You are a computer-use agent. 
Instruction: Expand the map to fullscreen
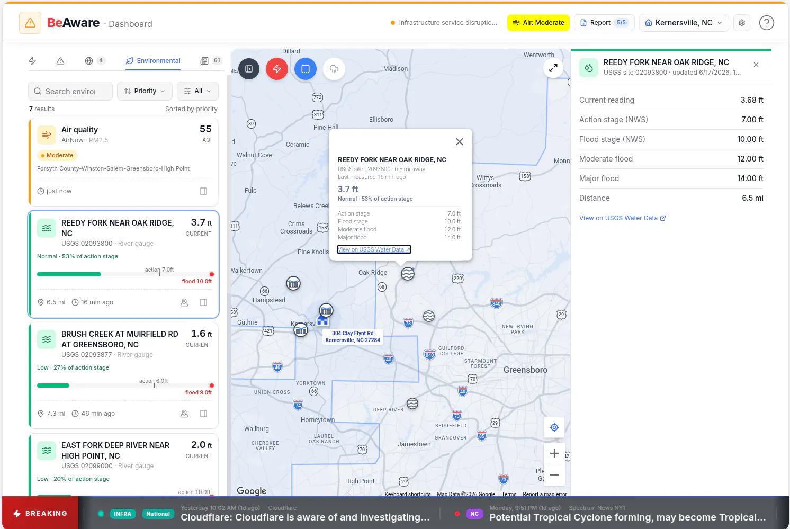coord(553,68)
